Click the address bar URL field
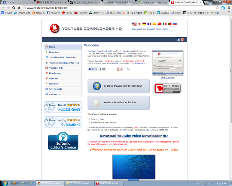The image size is (232, 186). pyautogui.click(x=118, y=8)
